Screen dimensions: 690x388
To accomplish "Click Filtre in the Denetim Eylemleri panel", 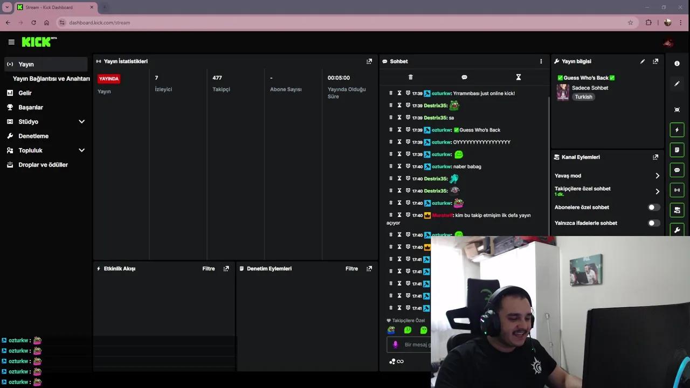I will coord(351,268).
